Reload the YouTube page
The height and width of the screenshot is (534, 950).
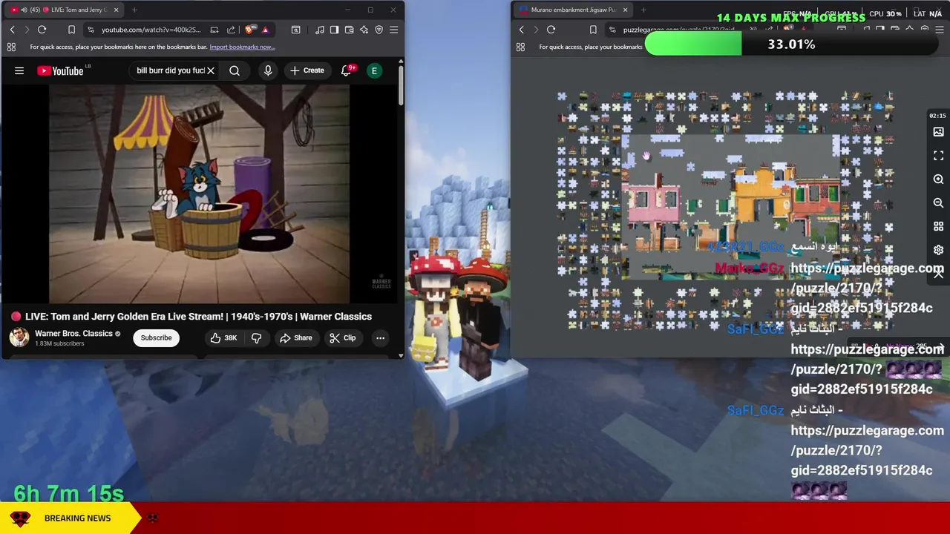[x=42, y=30]
